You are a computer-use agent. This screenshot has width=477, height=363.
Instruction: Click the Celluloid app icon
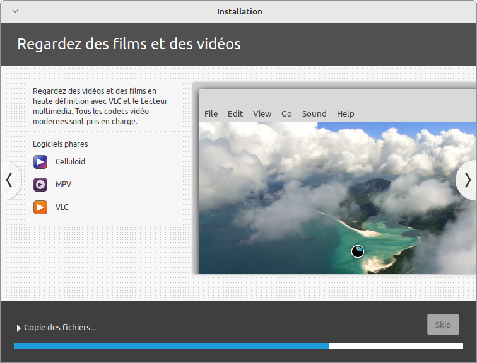(x=40, y=162)
